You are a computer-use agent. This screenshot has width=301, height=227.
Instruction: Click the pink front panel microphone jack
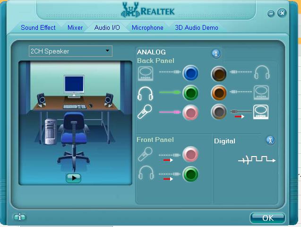pos(190,154)
